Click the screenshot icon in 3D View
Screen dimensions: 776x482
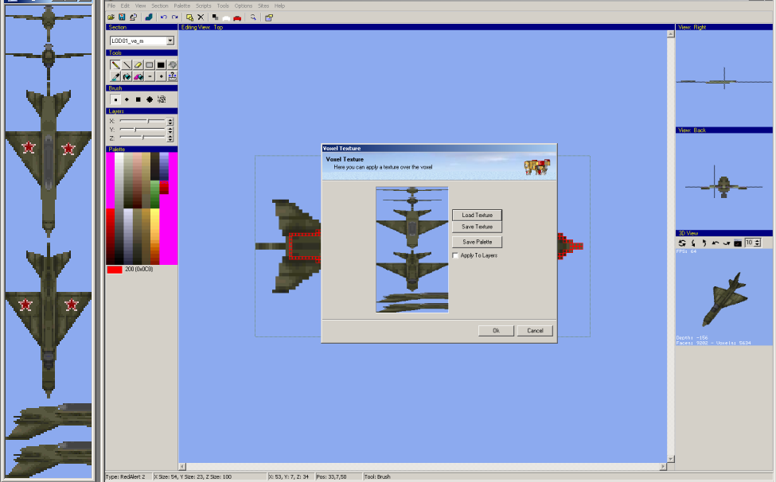point(738,243)
